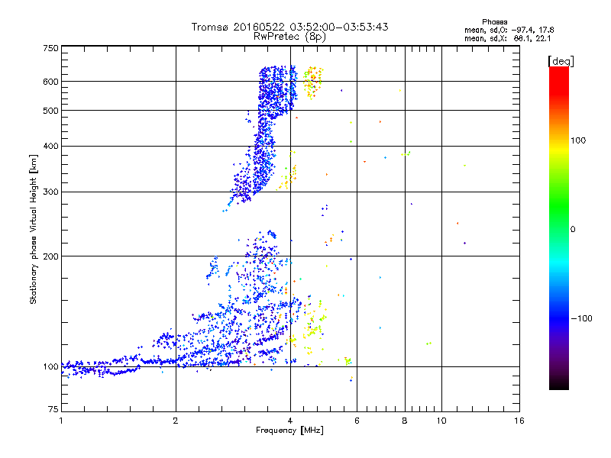Click the y-axis '750' tick label
Screen dimensions: 611x458
[x=50, y=48]
